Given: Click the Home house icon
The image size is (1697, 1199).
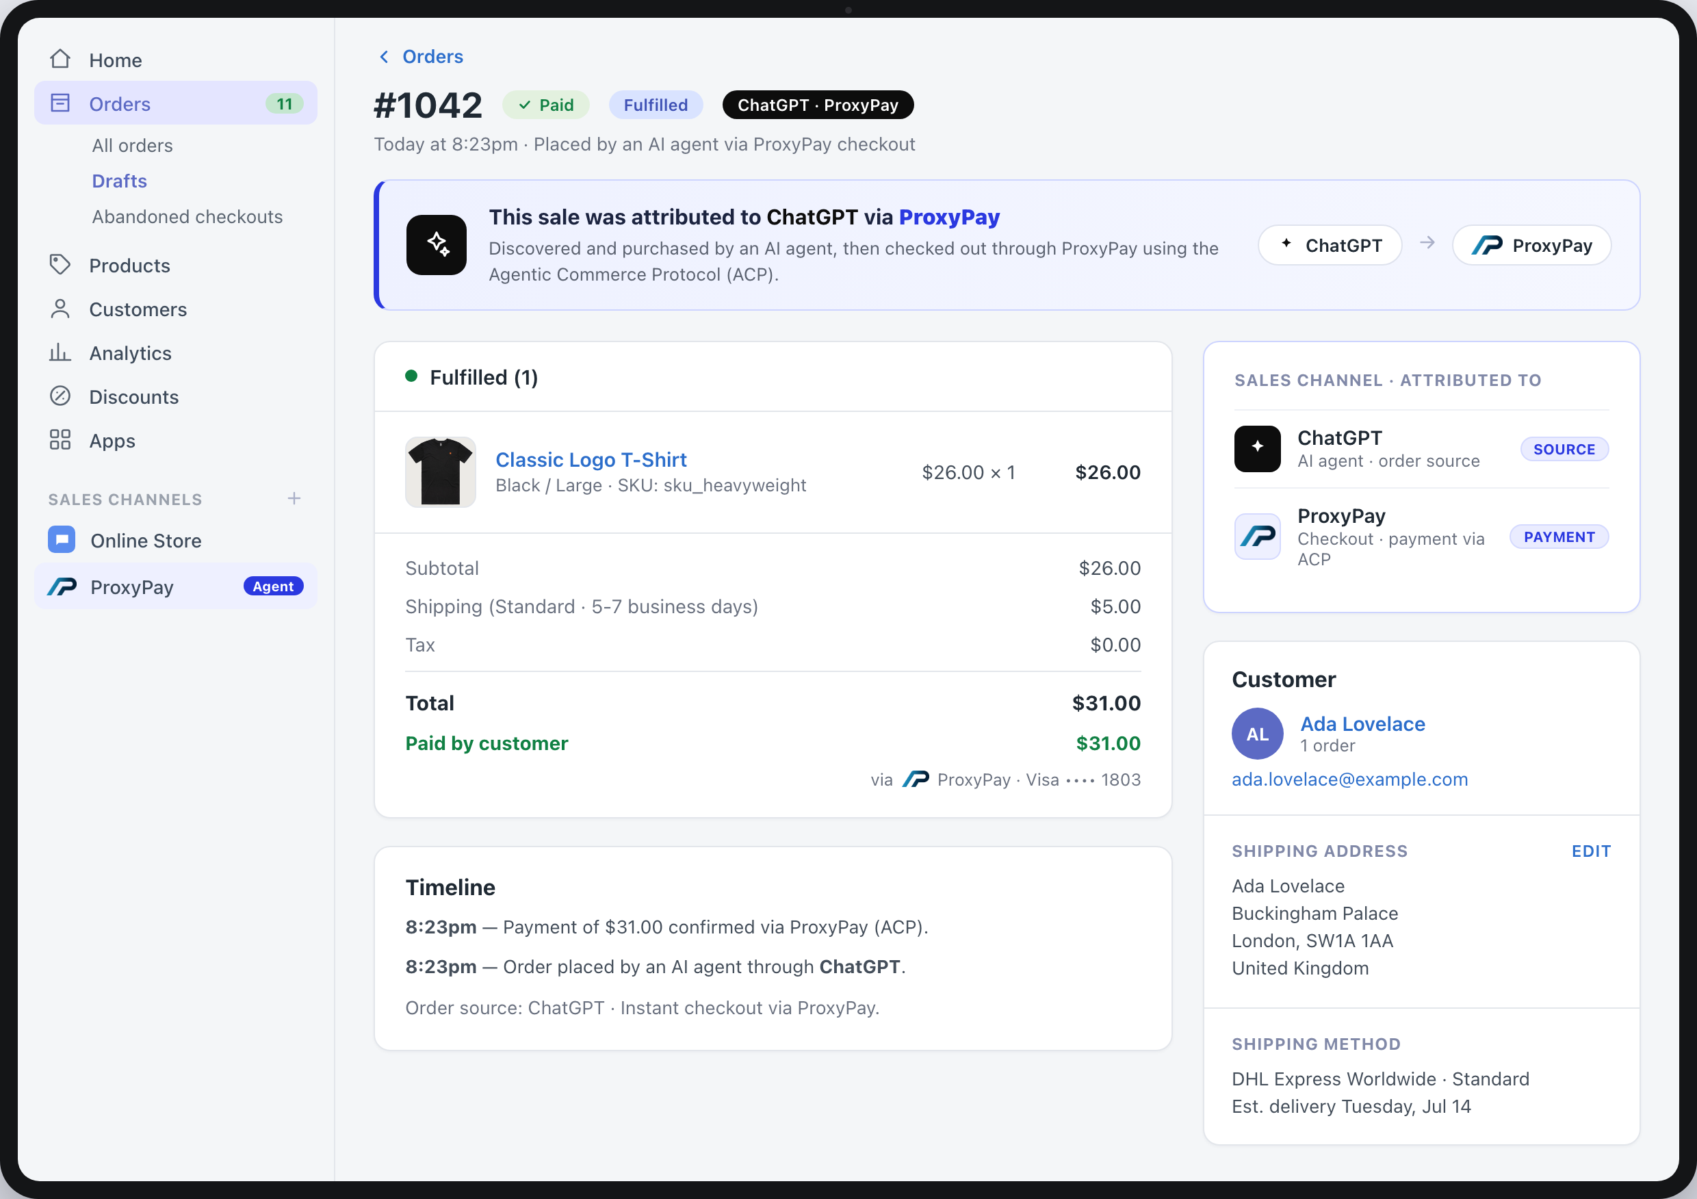Looking at the screenshot, I should pos(60,59).
